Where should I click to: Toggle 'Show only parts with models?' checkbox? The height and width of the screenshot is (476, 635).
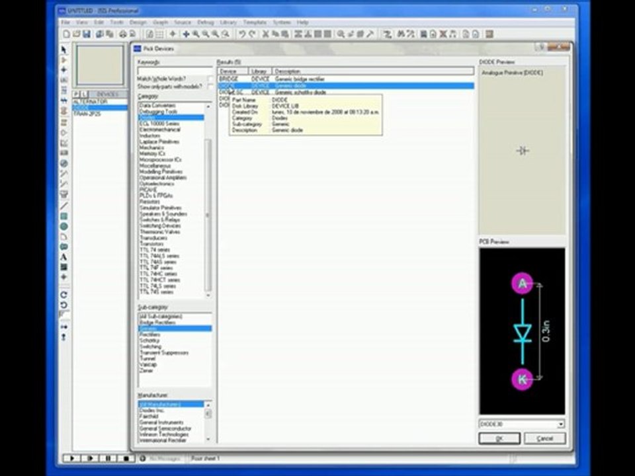(x=210, y=87)
